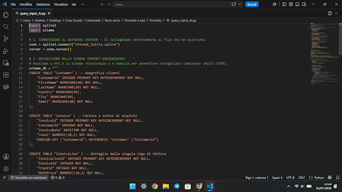Open the Explorer view in the activity bar
This screenshot has height=192, width=342.
coord(6,15)
